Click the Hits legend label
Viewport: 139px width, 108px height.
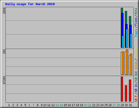click(136, 11)
